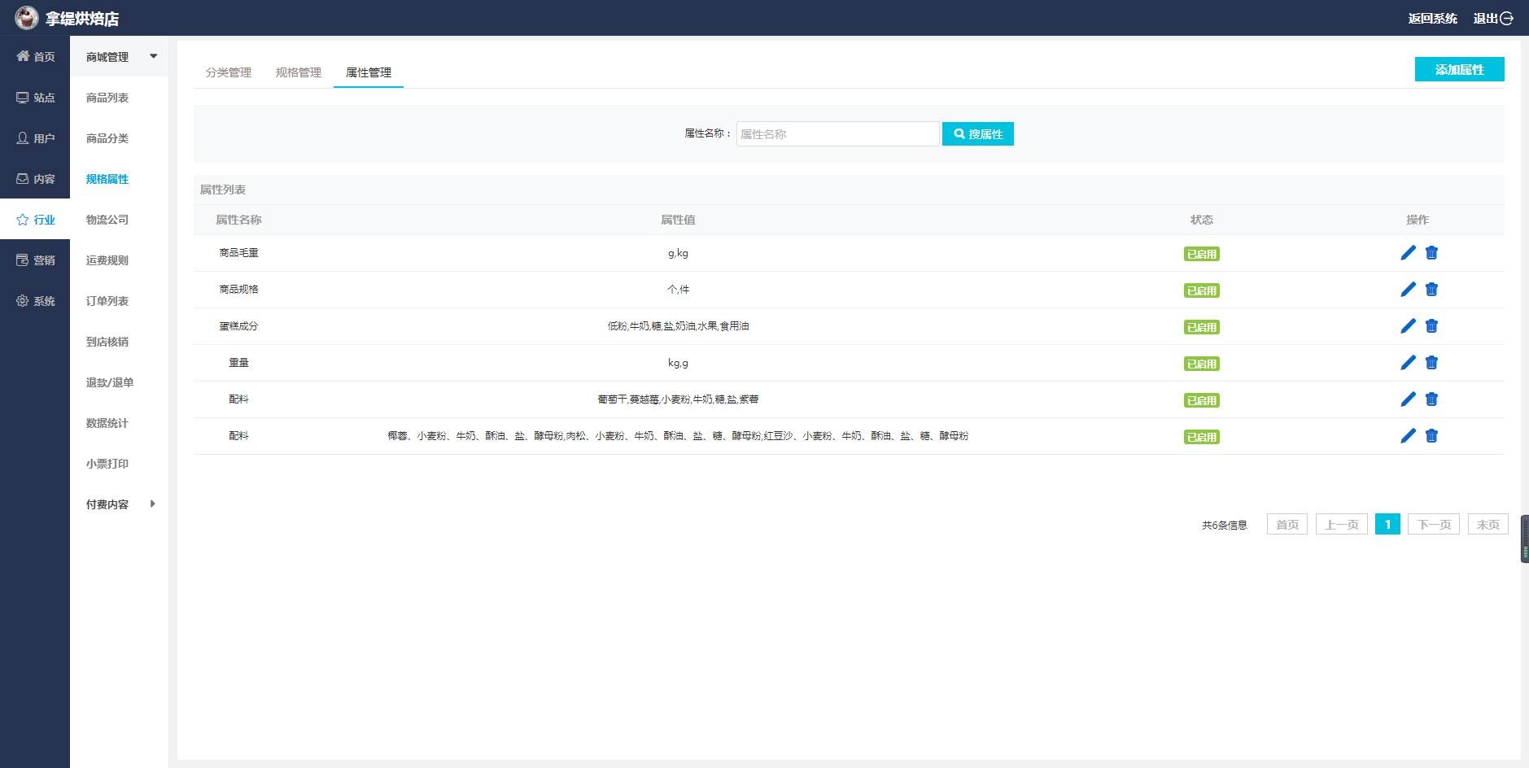Click the 搜属性 search button
The height and width of the screenshot is (768, 1529).
coord(977,133)
